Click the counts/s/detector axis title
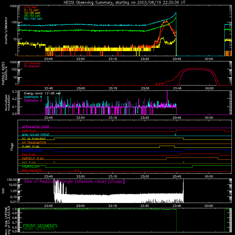The width and height of the screenshot is (235, 235). pyautogui.click(x=6, y=31)
